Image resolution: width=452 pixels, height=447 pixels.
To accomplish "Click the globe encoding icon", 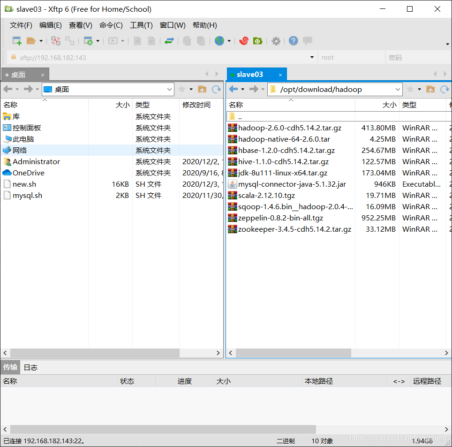I will (219, 41).
